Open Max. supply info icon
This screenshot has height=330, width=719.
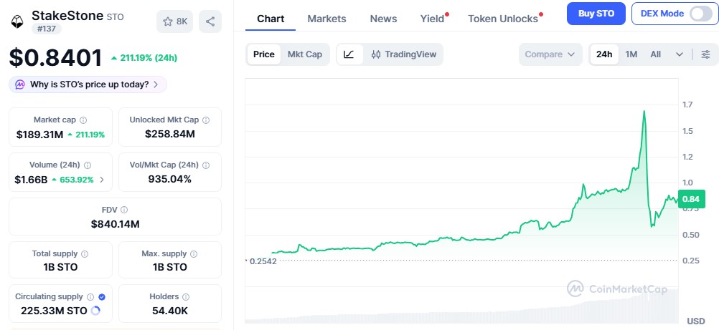tap(194, 254)
